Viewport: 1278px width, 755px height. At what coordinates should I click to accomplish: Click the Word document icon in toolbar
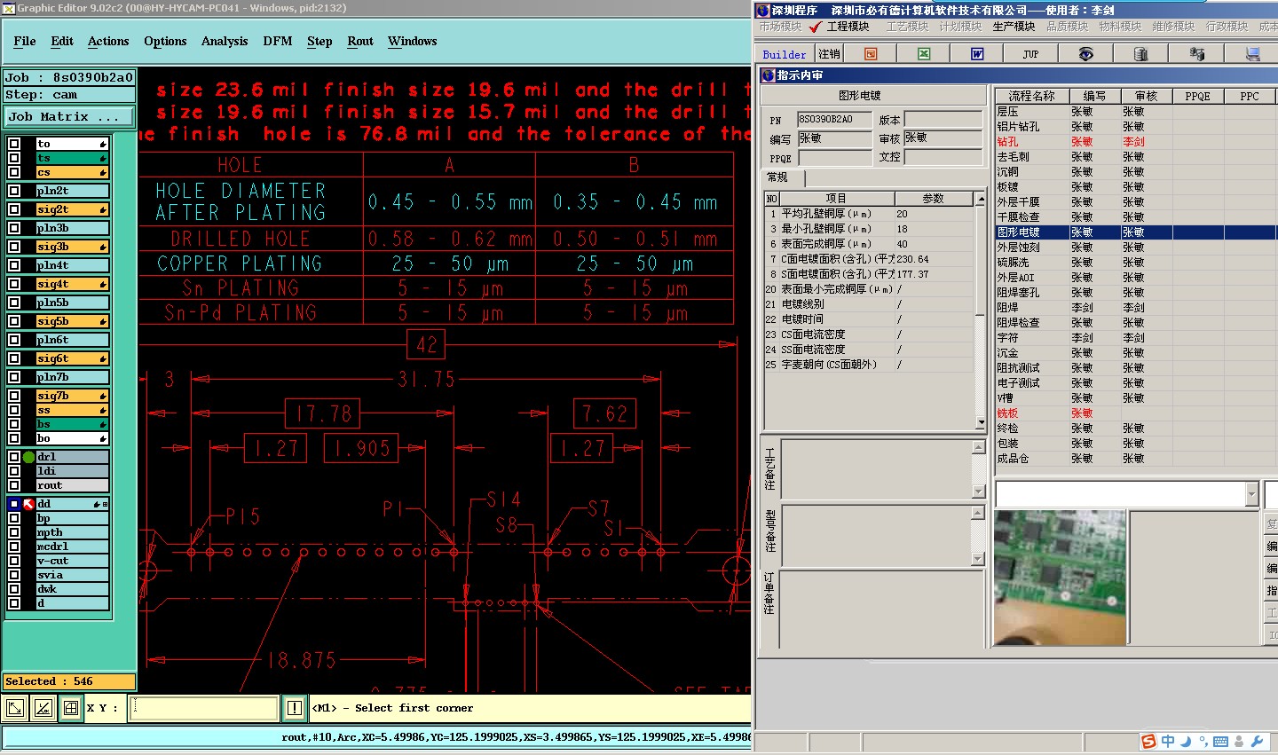pyautogui.click(x=977, y=54)
